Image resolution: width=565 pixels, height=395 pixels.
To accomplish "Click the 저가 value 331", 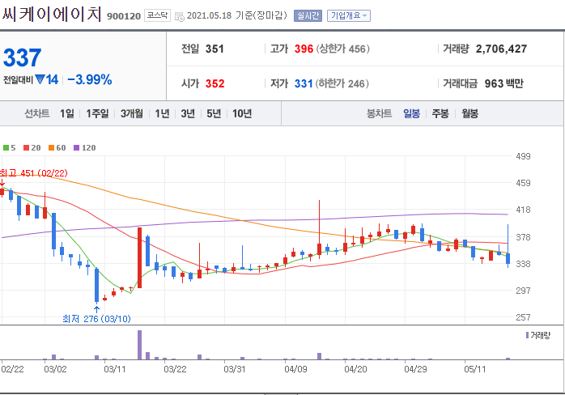I will coord(304,83).
